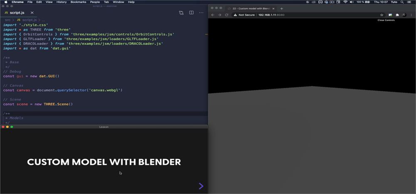This screenshot has height=194, width=416.
Task: Go back in the browser
Action: (x=213, y=15)
